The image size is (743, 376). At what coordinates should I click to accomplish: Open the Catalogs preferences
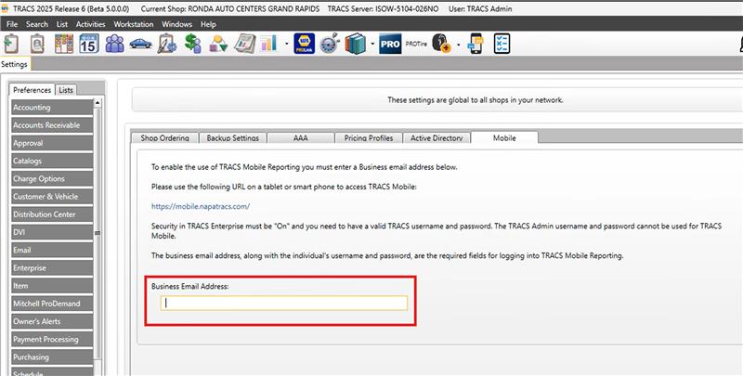tap(52, 161)
